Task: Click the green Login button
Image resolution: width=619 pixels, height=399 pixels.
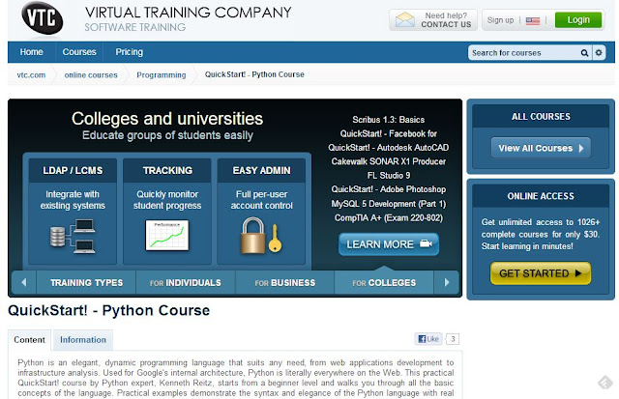Action: (x=578, y=19)
